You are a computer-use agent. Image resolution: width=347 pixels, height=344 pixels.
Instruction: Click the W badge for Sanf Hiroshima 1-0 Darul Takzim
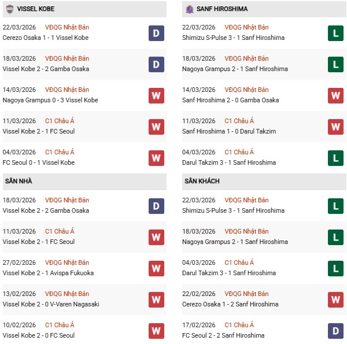coord(336,127)
